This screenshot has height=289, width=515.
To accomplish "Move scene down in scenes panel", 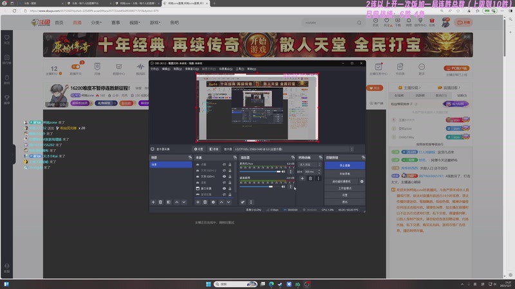I will tap(184, 202).
